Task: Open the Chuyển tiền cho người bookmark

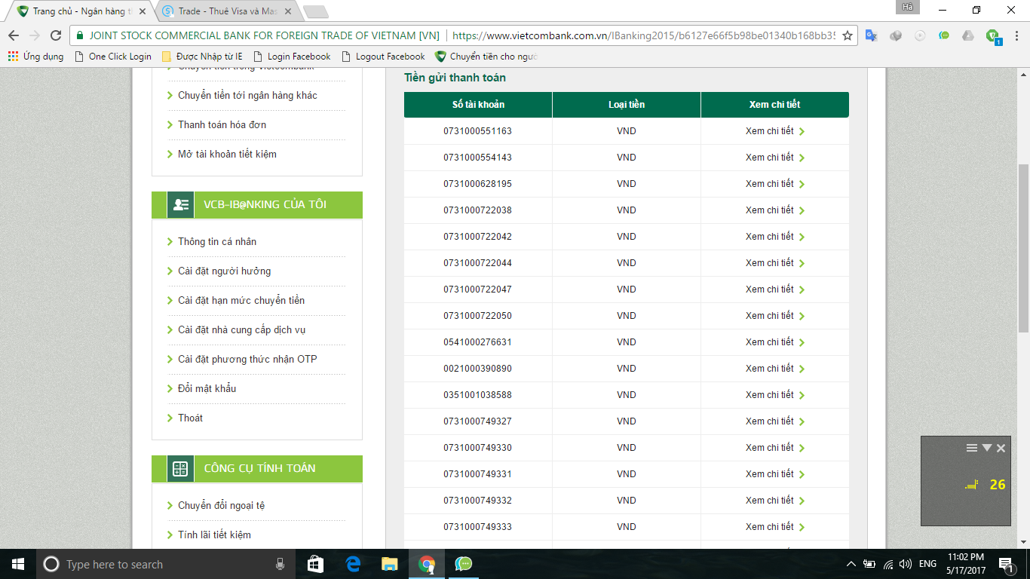Action: coord(486,57)
